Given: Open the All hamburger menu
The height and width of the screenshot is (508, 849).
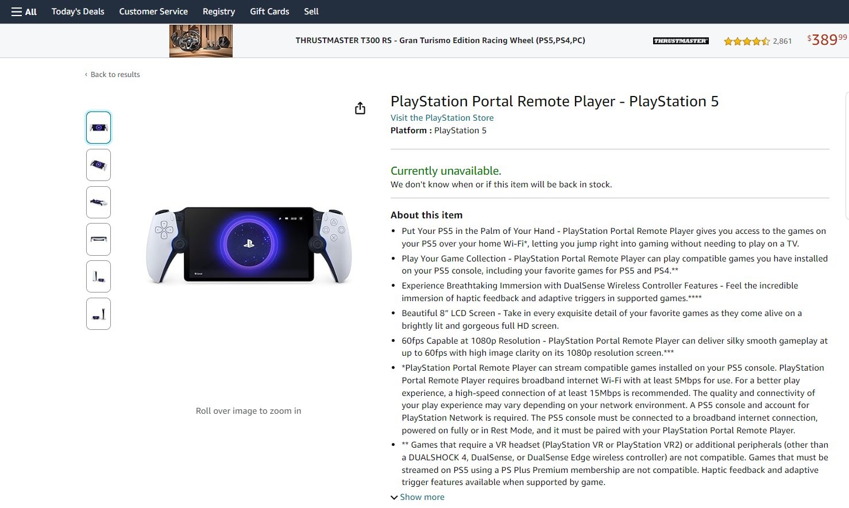Looking at the screenshot, I should [24, 11].
